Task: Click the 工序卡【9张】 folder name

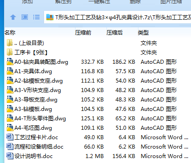Action: pos(31,53)
